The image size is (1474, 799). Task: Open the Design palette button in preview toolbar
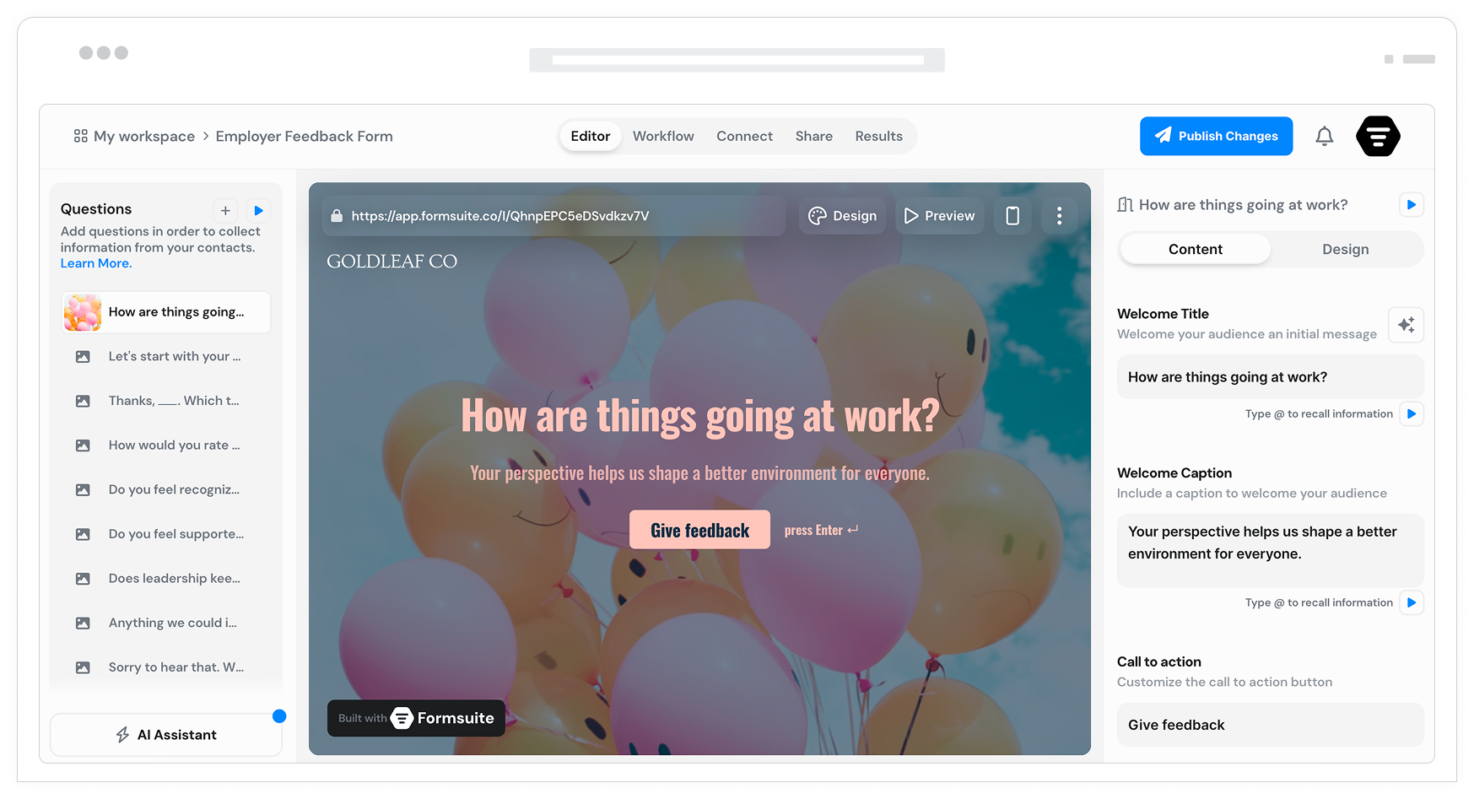pos(842,216)
